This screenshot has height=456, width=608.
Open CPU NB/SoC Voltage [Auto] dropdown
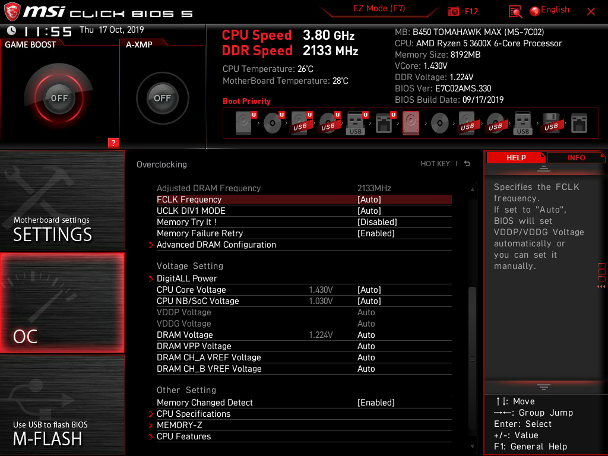pyautogui.click(x=304, y=301)
